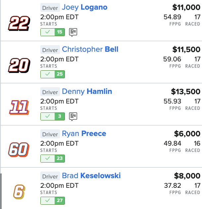Viewport: 202px width, 209px height.
Task: Click the number 20 car icon
Action: 19,65
